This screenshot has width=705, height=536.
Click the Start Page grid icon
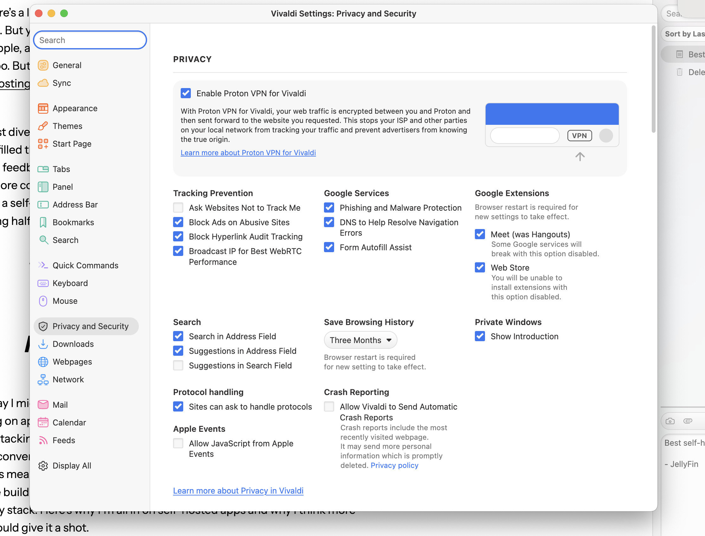pyautogui.click(x=43, y=144)
